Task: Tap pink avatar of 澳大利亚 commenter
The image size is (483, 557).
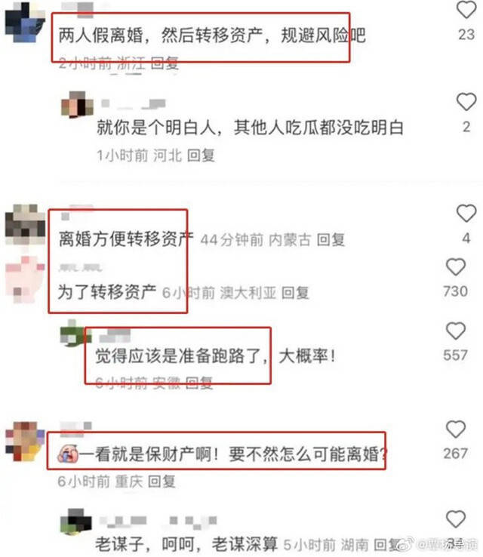Action: point(25,280)
